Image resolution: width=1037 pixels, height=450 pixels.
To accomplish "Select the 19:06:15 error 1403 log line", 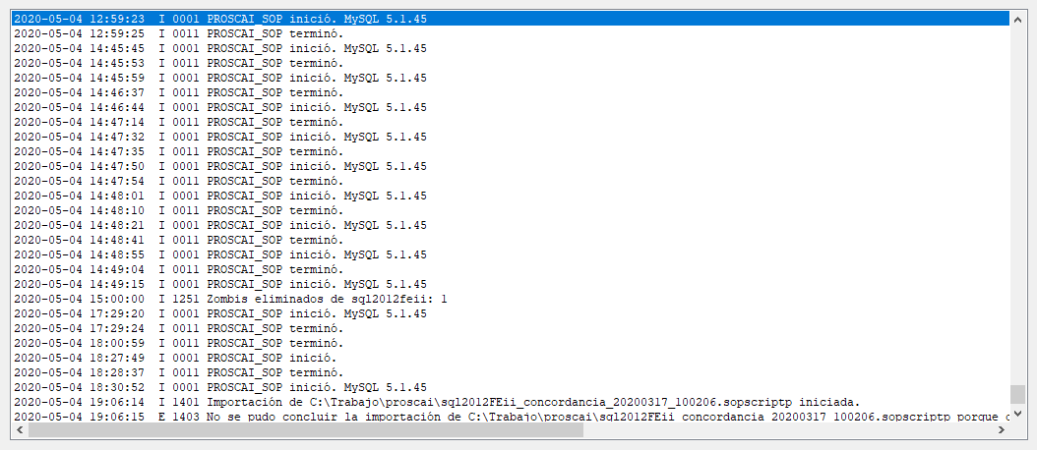I will tap(511, 417).
